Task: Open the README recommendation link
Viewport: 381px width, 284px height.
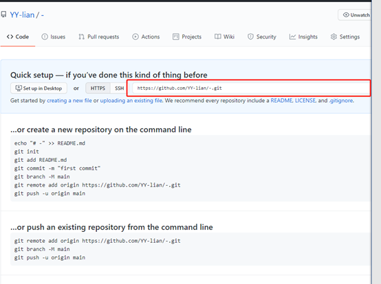Action: point(281,101)
